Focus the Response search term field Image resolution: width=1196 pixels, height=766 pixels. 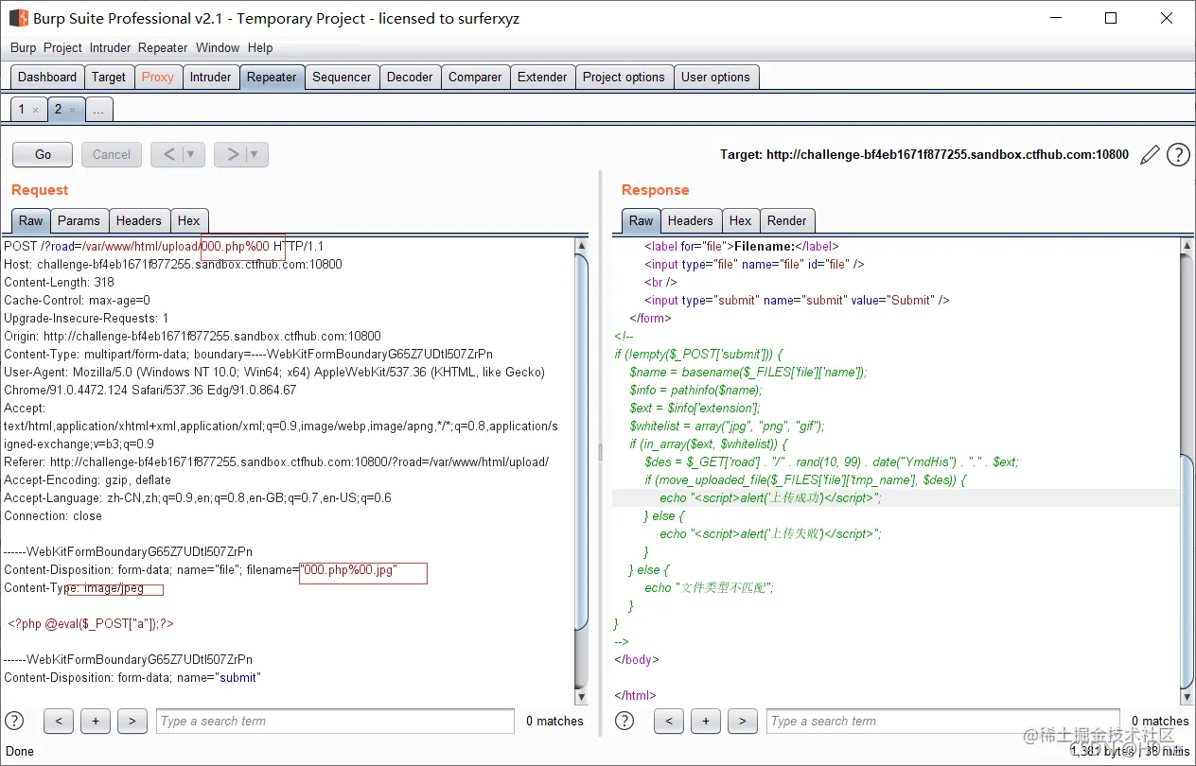(x=942, y=721)
